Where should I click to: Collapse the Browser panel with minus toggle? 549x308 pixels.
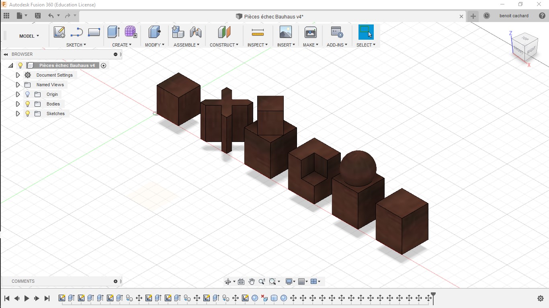[x=115, y=54]
